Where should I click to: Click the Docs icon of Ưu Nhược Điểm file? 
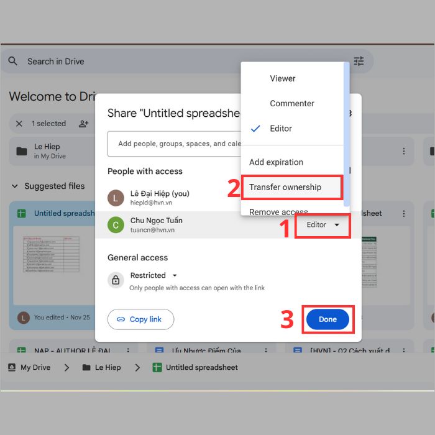[159, 350]
